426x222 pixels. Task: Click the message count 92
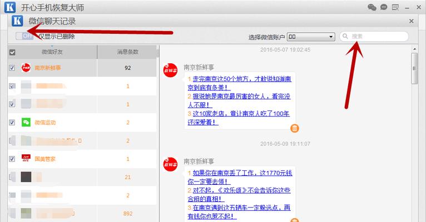click(x=128, y=68)
